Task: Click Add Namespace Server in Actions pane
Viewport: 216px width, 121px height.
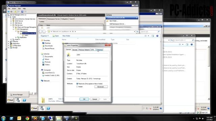Action: click(117, 24)
